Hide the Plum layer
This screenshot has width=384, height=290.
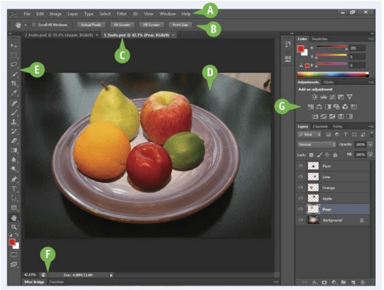click(x=300, y=166)
